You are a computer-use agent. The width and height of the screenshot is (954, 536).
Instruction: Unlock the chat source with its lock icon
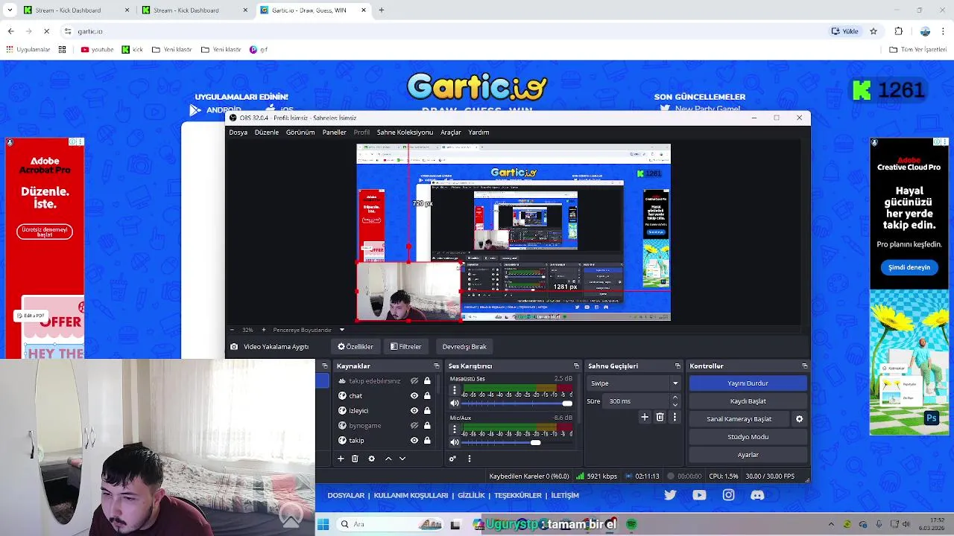pos(427,396)
